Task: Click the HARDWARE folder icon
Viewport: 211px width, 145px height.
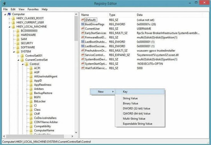Action: [x=18, y=35]
